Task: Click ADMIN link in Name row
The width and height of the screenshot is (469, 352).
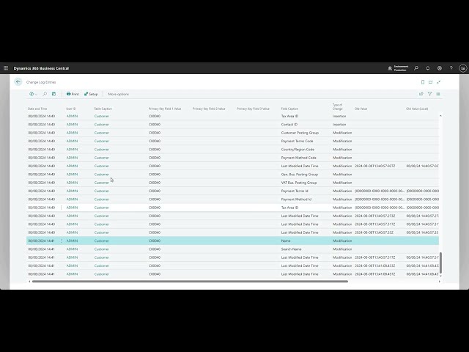Action: coord(72,241)
